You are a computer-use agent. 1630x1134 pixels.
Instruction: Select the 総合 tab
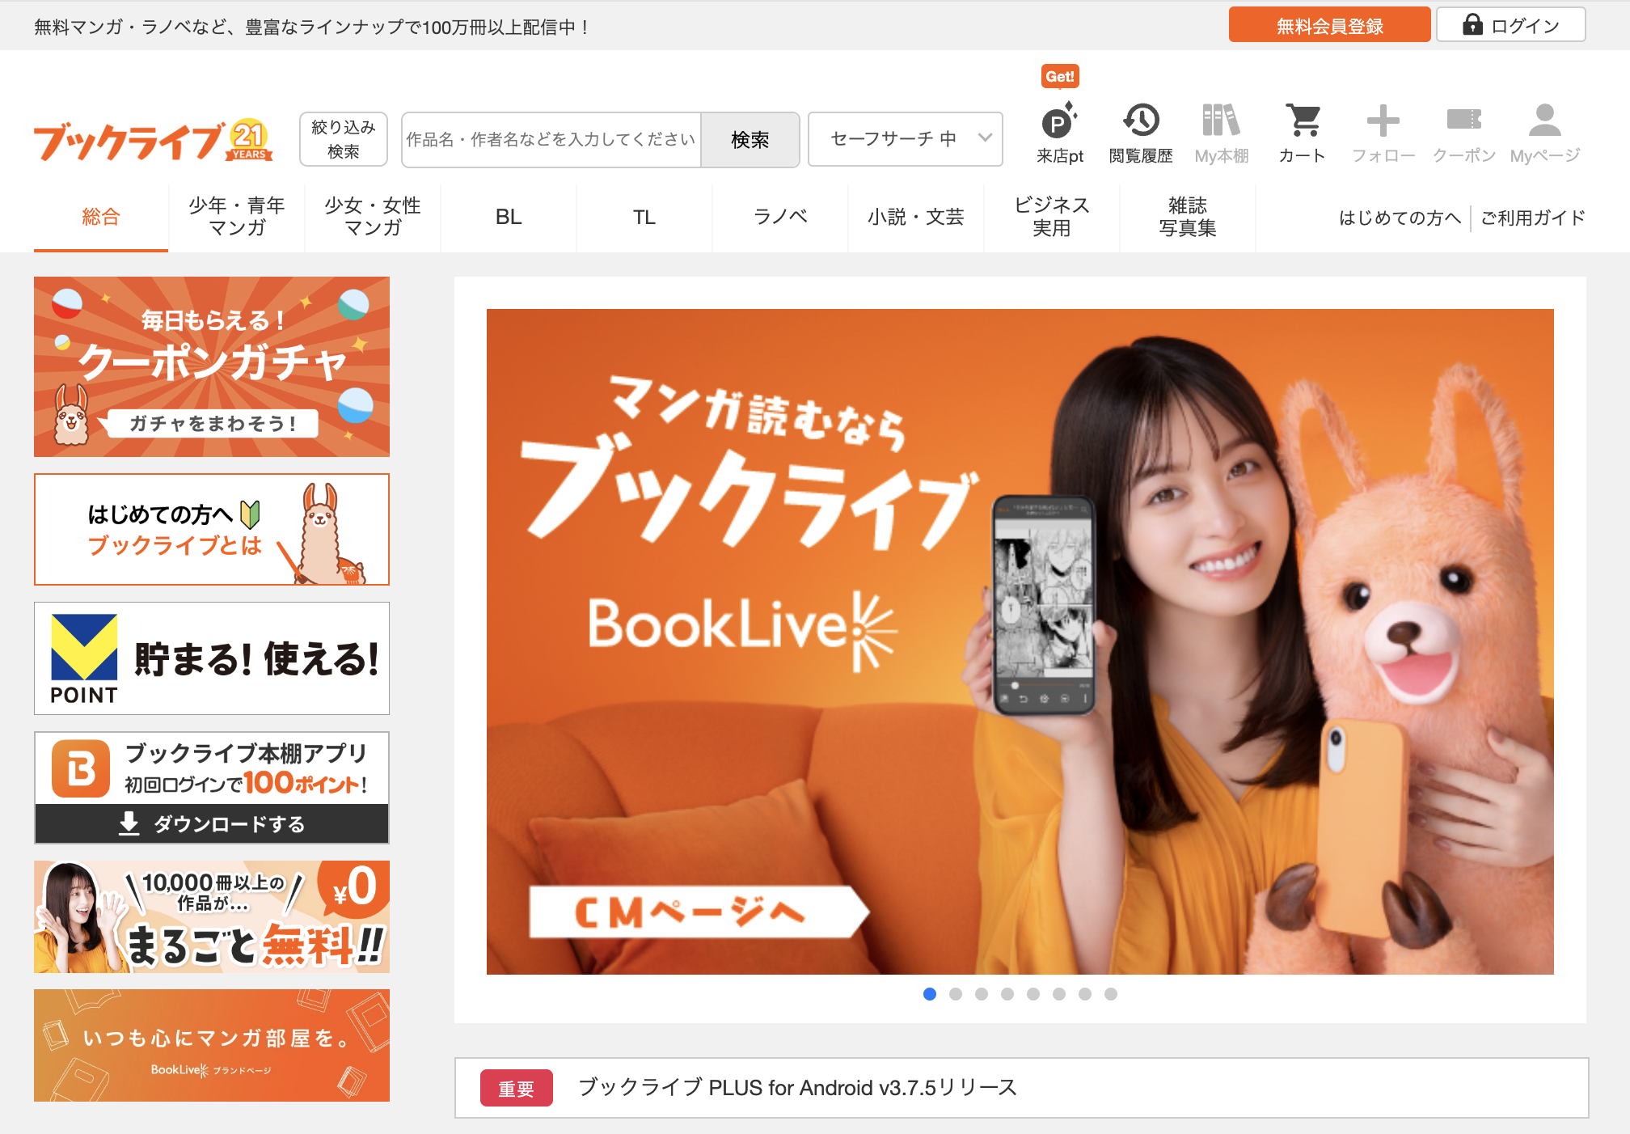[101, 217]
